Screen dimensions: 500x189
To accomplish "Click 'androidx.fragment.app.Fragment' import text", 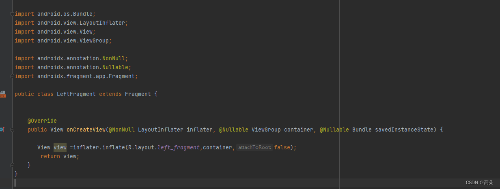I will click(86, 76).
